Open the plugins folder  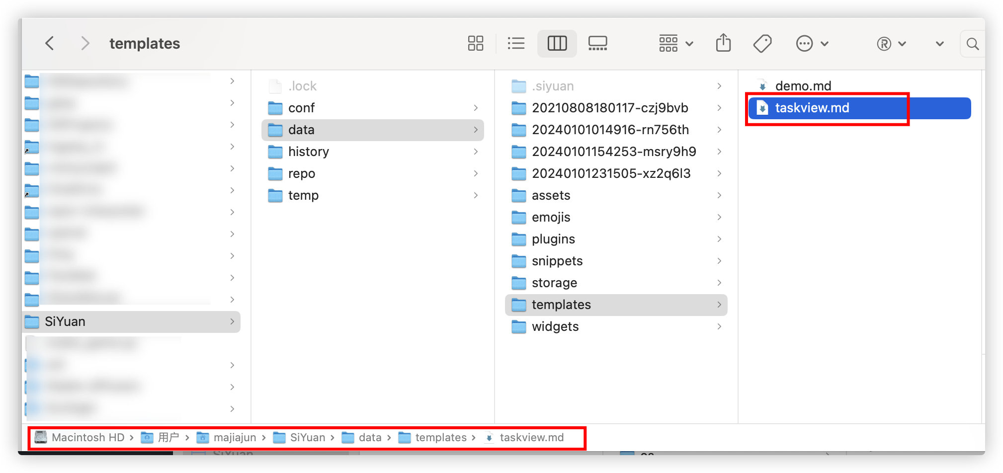[616, 239]
